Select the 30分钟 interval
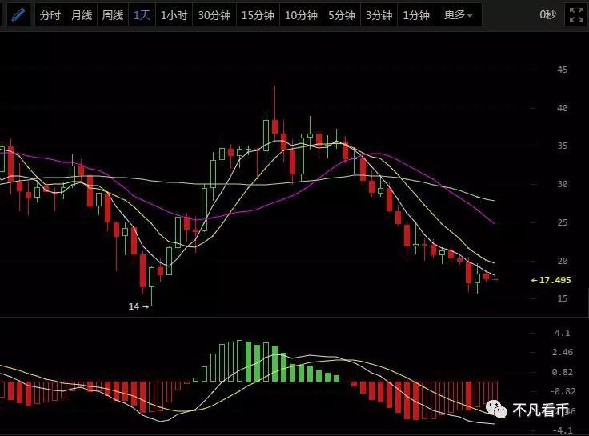 (x=214, y=15)
